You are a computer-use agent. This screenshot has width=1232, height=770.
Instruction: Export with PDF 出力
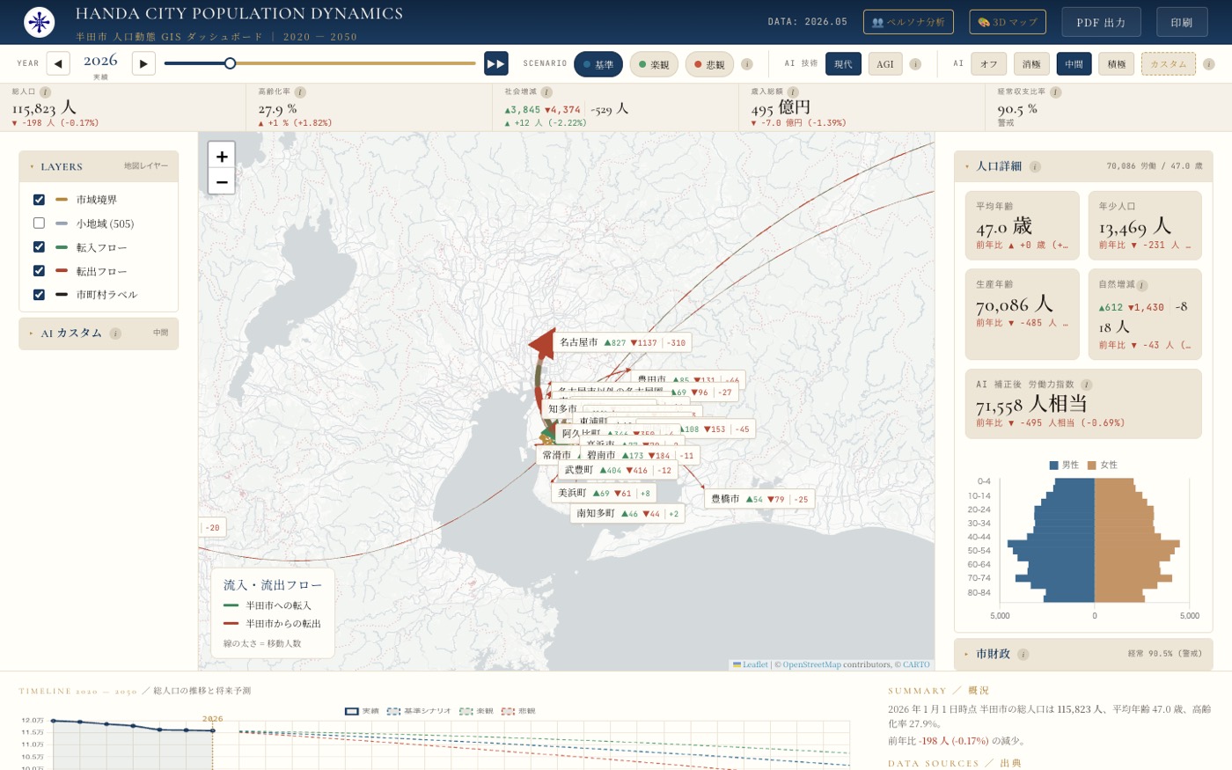tap(1101, 22)
